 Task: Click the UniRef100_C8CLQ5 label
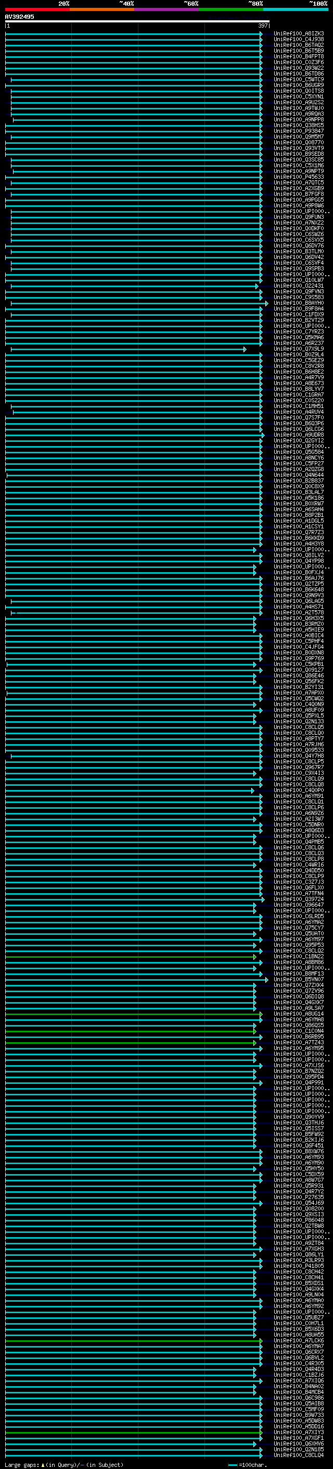(x=299, y=727)
